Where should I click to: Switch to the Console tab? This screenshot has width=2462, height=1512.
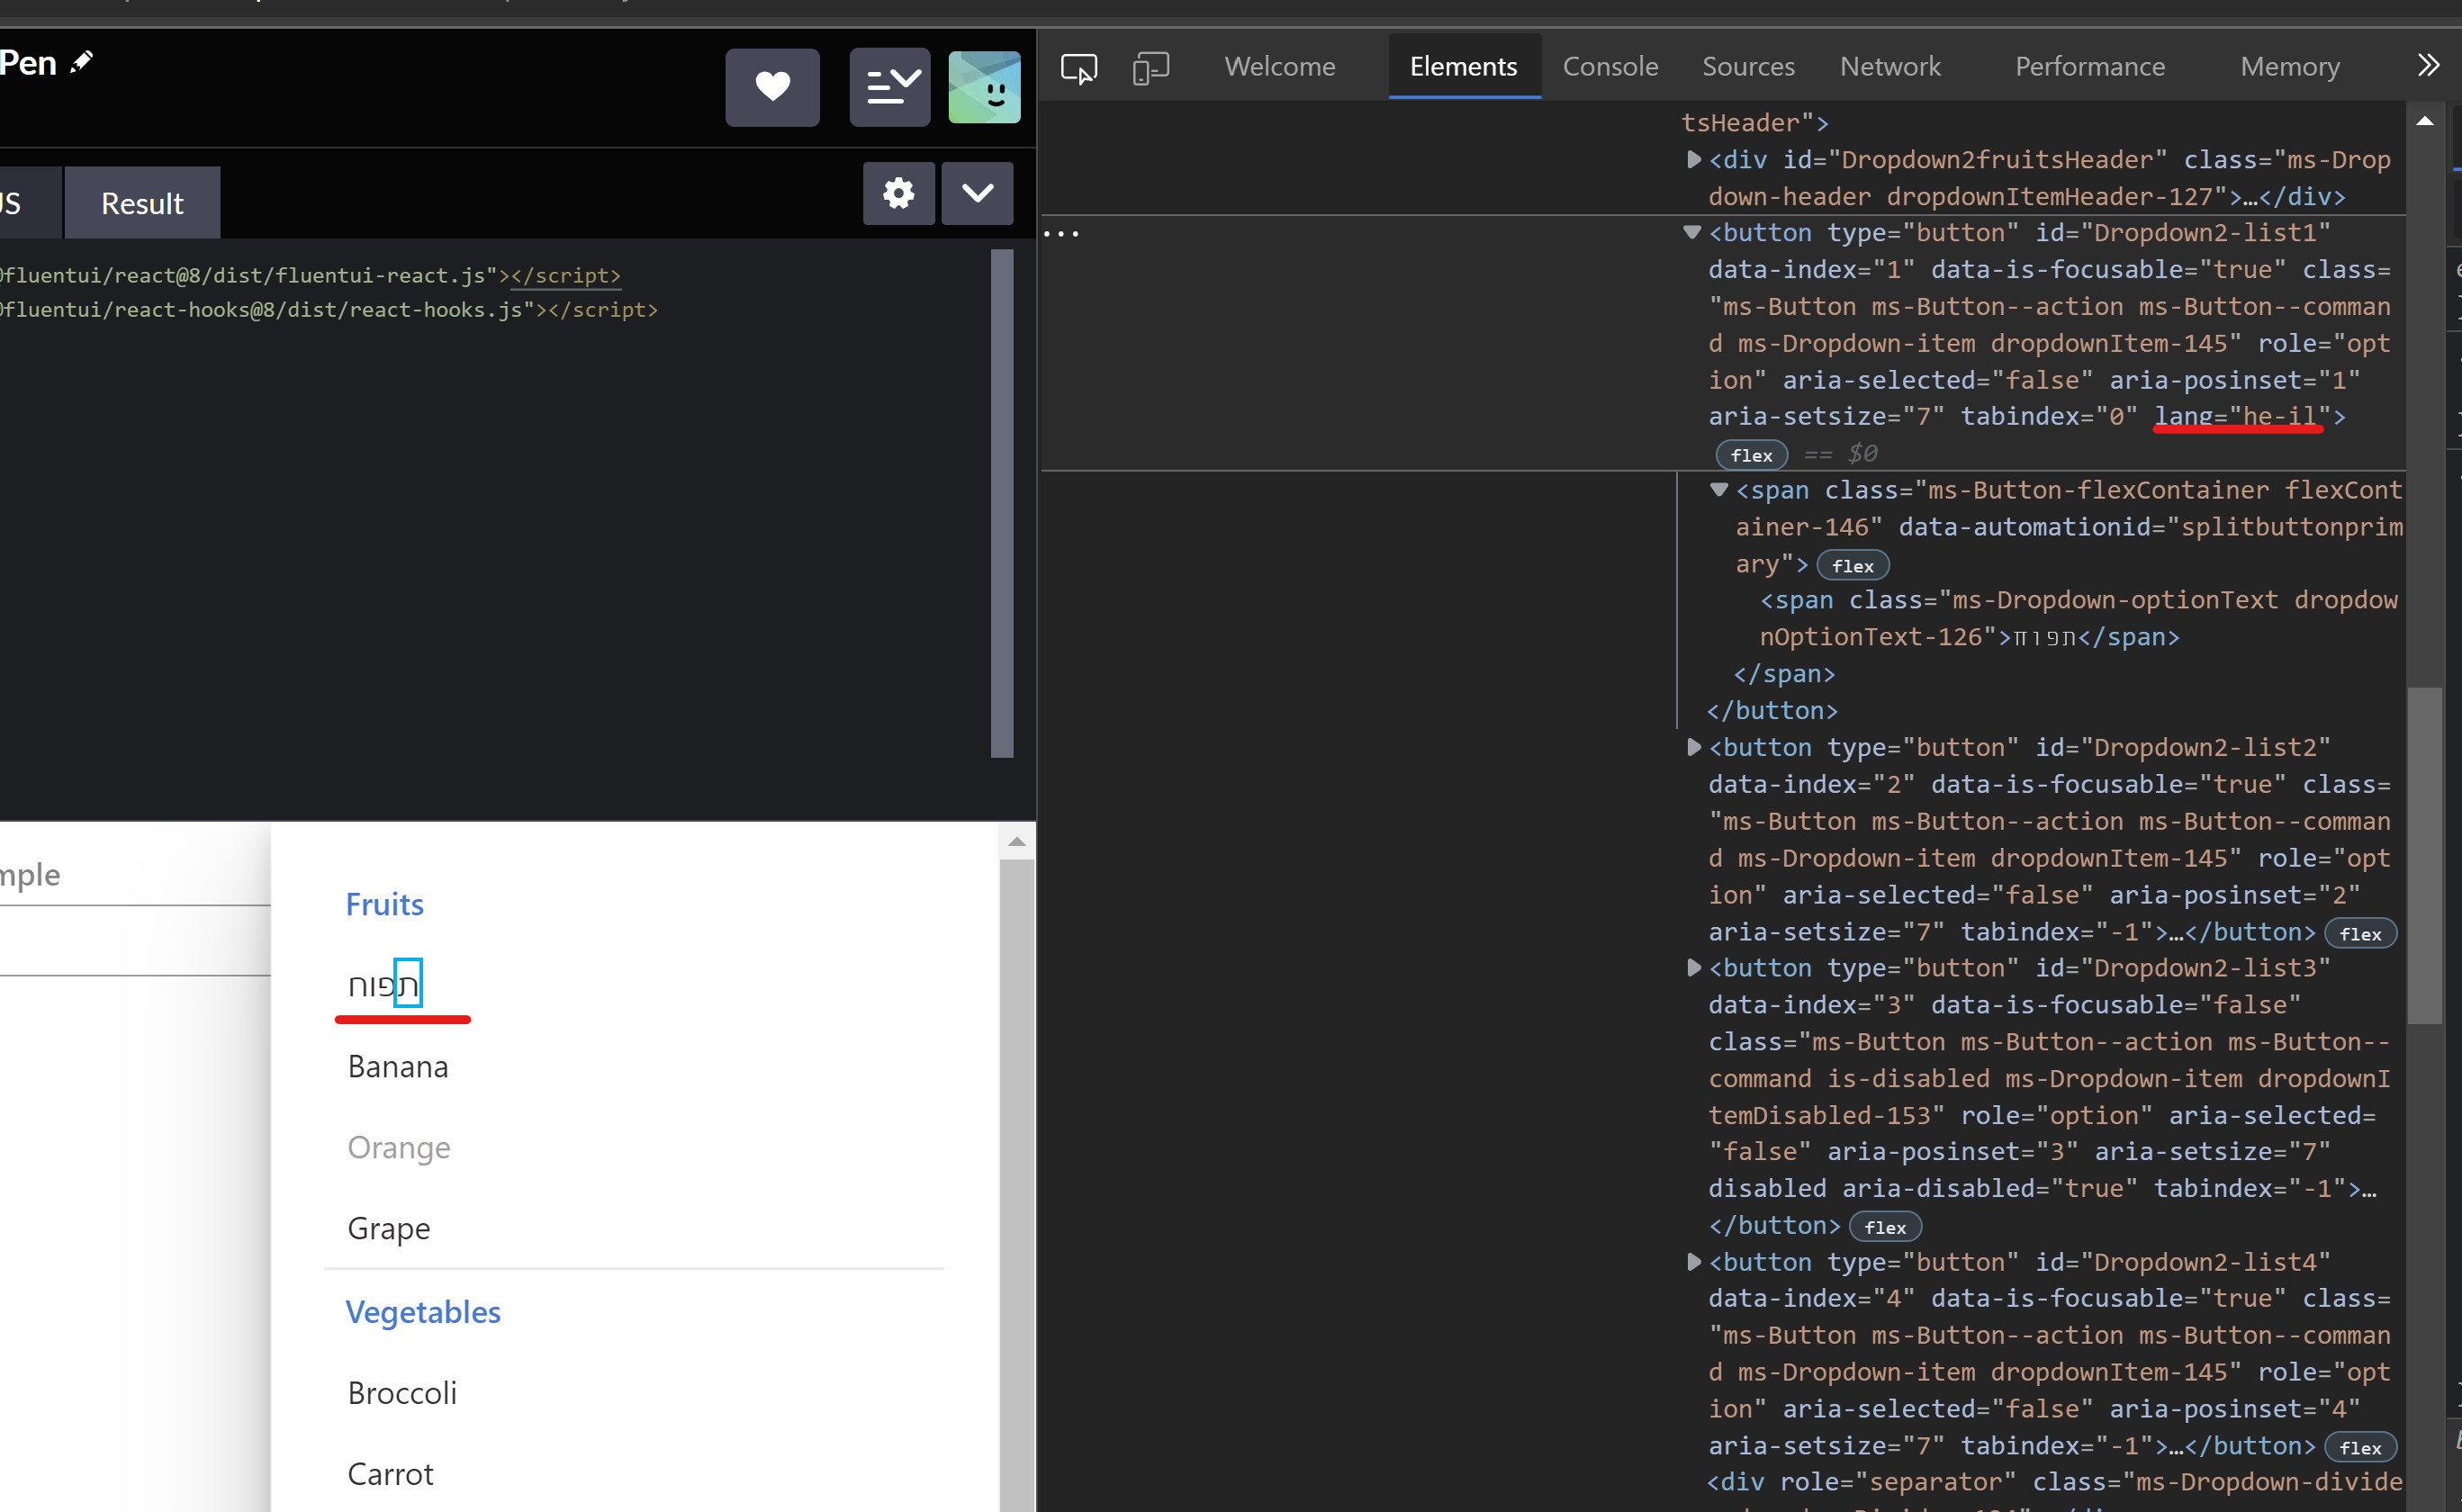click(x=1610, y=66)
